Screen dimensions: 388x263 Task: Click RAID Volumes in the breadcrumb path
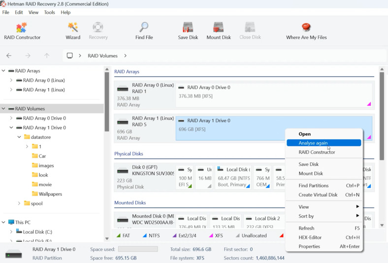pos(102,56)
